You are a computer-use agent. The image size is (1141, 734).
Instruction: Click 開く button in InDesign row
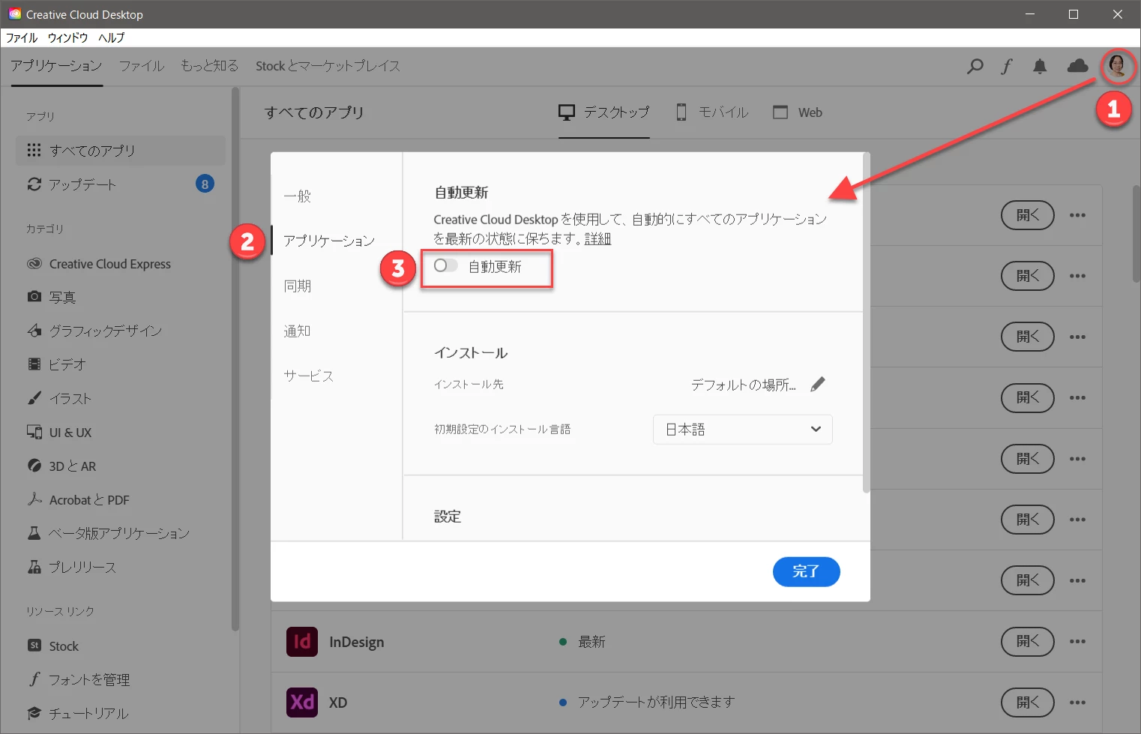point(1028,642)
